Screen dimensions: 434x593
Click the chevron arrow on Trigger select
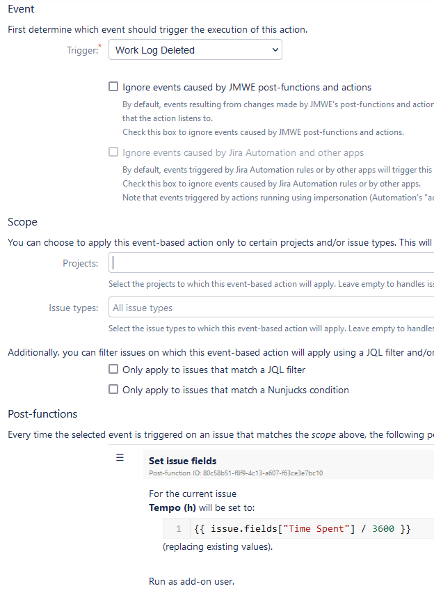(x=275, y=50)
